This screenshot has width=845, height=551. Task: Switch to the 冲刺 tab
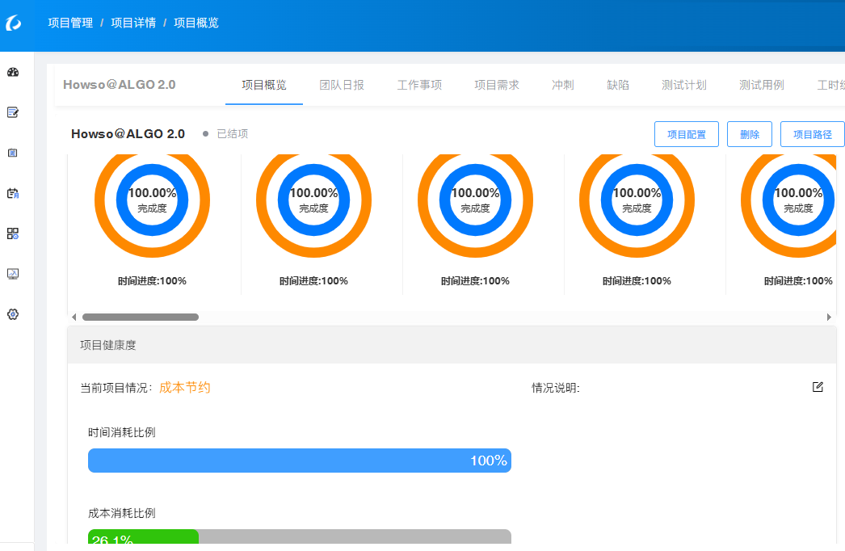[x=562, y=85]
